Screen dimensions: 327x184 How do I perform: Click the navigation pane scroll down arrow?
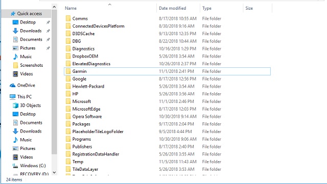[x=54, y=172]
